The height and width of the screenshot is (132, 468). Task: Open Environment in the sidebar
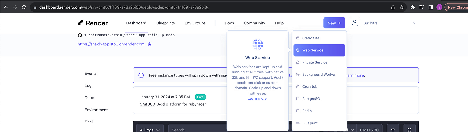(x=96, y=110)
